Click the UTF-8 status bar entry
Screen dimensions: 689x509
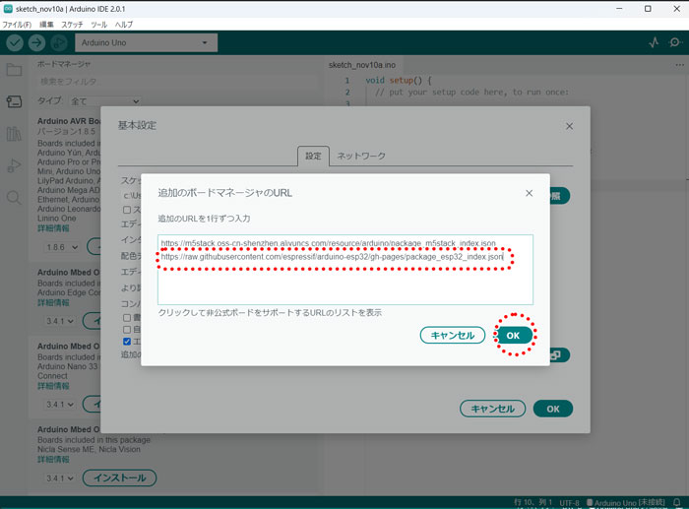tap(570, 502)
